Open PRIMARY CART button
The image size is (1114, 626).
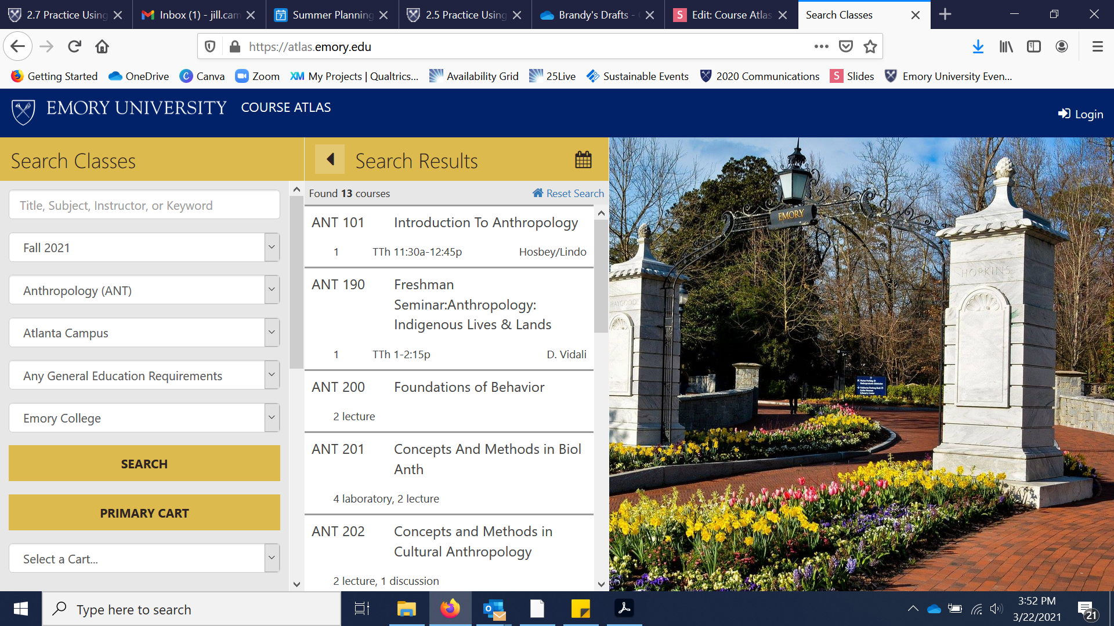pos(144,512)
